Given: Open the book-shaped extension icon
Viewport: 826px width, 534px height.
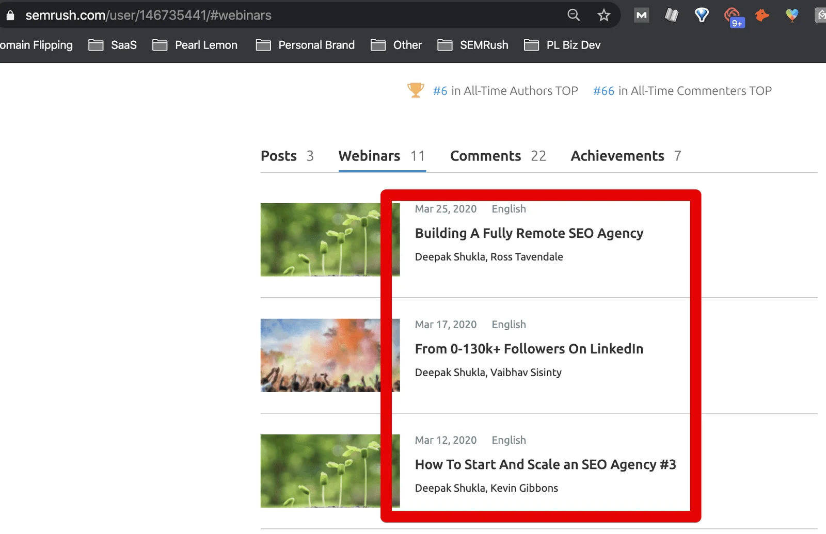Looking at the screenshot, I should point(671,15).
